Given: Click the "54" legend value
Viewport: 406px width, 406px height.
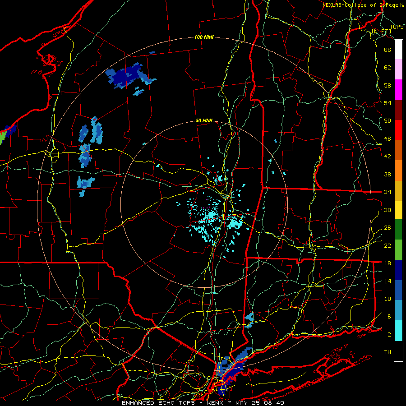Looking at the screenshot, I should [388, 103].
